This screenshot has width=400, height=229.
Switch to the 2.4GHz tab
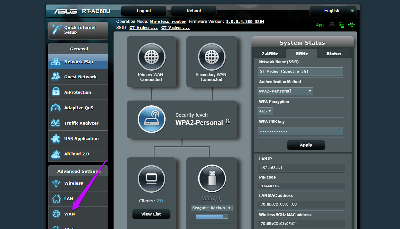[270, 54]
